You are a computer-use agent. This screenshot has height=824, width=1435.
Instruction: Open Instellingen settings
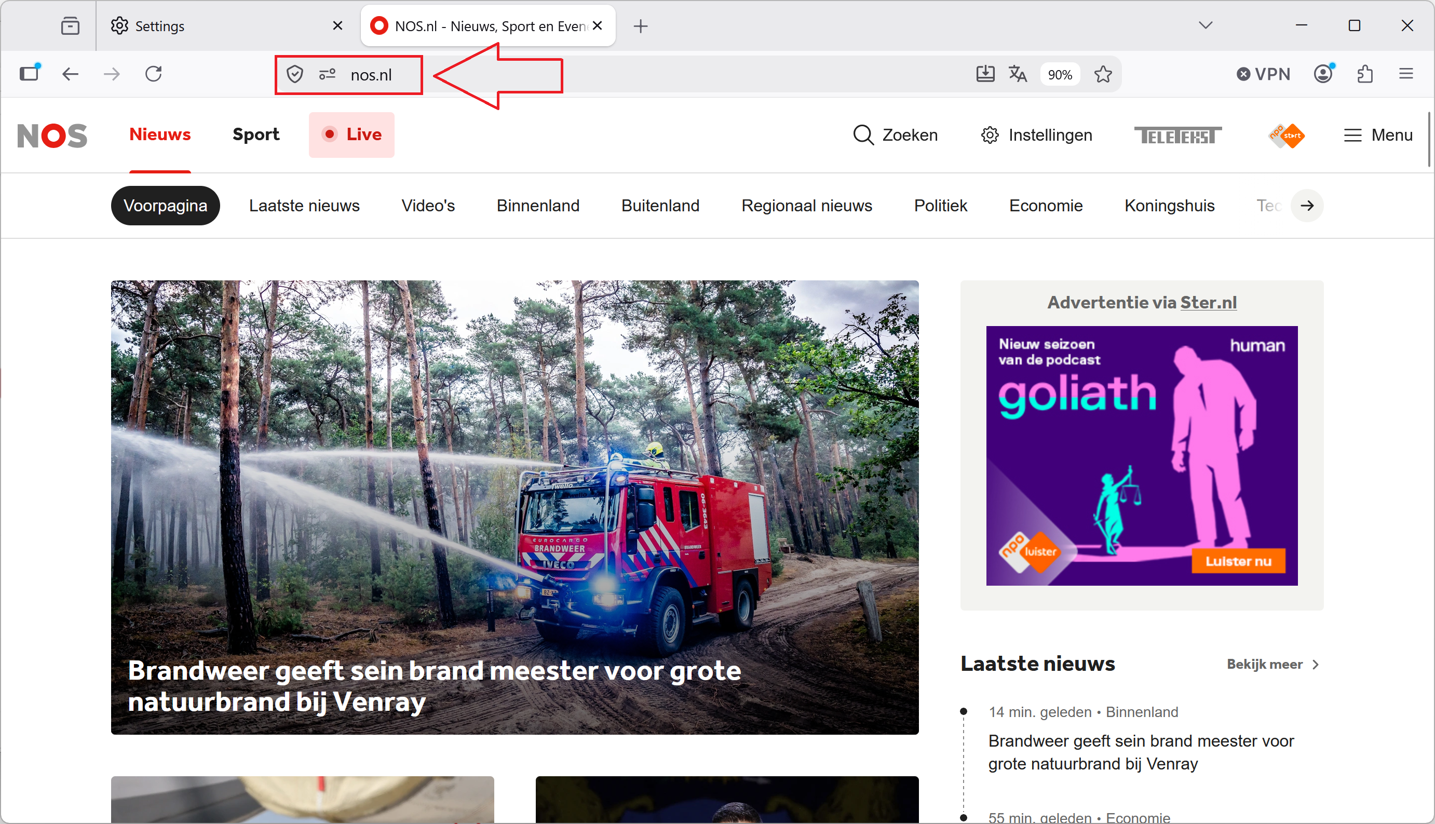[x=1036, y=136]
